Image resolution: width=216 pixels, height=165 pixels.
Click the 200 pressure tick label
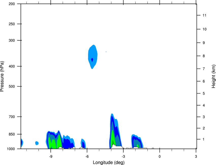pyautogui.click(x=12, y=4)
